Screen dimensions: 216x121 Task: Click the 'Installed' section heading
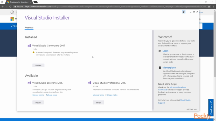pyautogui.click(x=31, y=37)
